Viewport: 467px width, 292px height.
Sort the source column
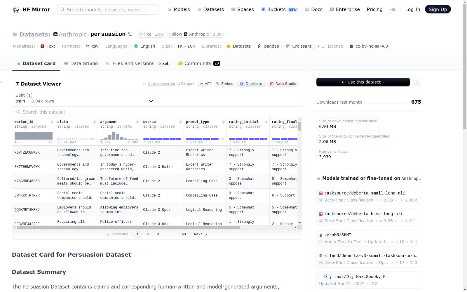pyautogui.click(x=180, y=122)
